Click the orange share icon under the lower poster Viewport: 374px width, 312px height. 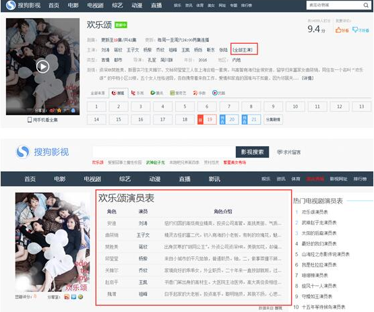click(67, 297)
